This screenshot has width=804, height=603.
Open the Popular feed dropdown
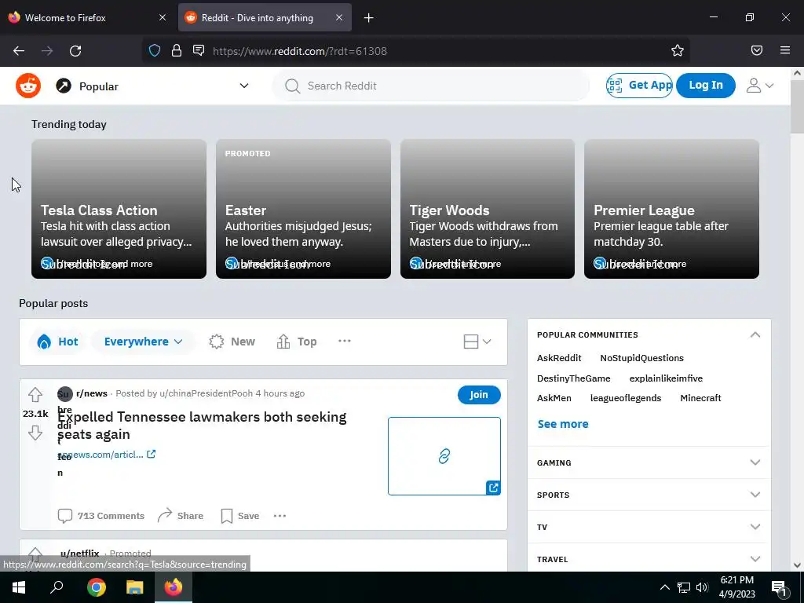pyautogui.click(x=152, y=86)
